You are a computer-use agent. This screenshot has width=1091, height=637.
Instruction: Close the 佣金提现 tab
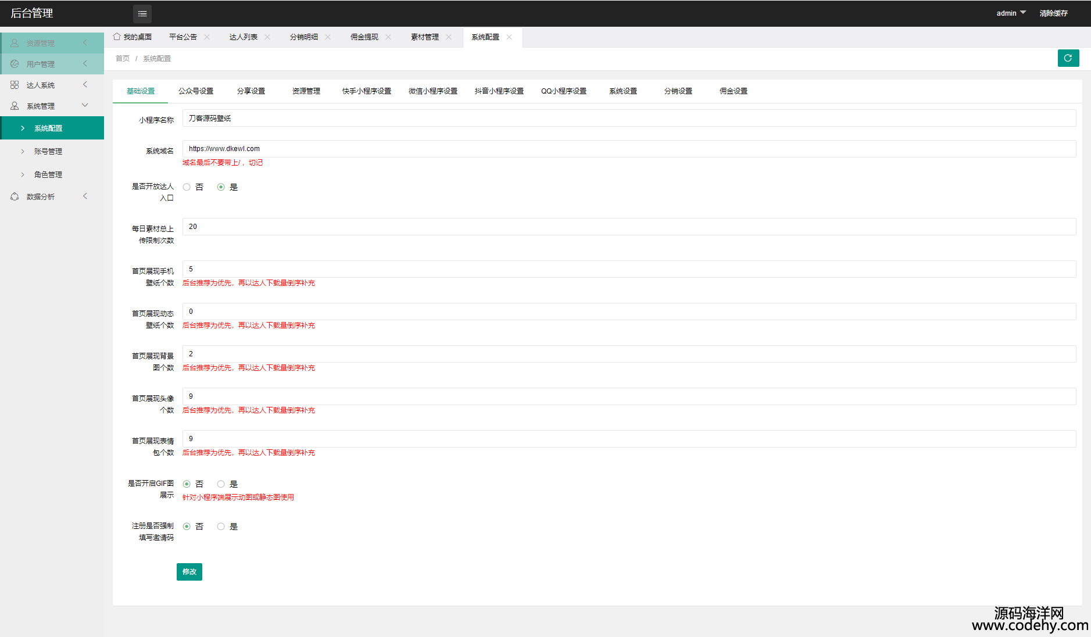tap(388, 37)
